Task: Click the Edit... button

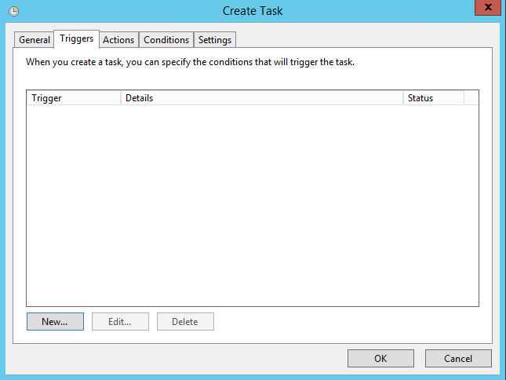Action: [x=119, y=321]
